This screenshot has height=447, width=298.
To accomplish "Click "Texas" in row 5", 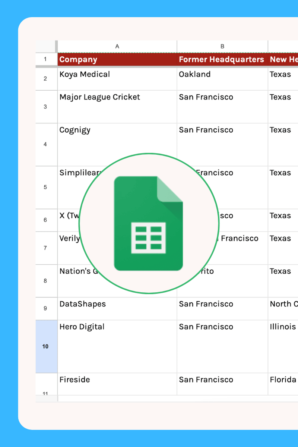I will tap(280, 173).
